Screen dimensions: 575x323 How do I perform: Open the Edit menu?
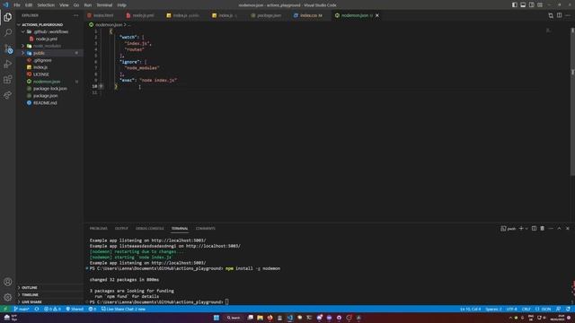click(29, 5)
